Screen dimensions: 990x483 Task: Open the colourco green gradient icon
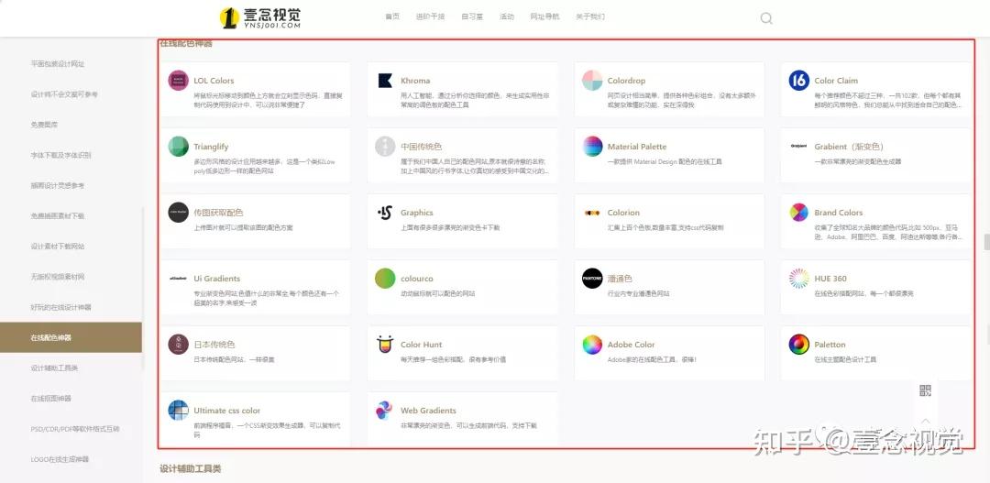[x=385, y=279]
